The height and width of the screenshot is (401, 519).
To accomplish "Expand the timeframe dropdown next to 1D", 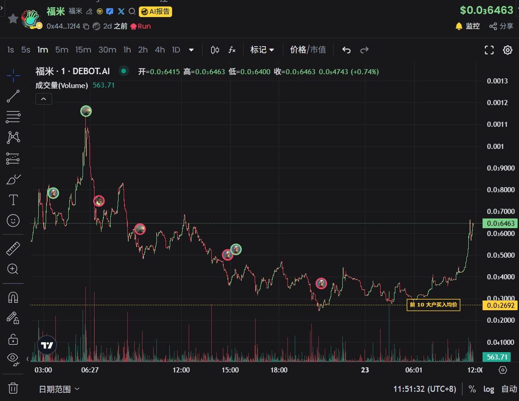I will coord(191,50).
